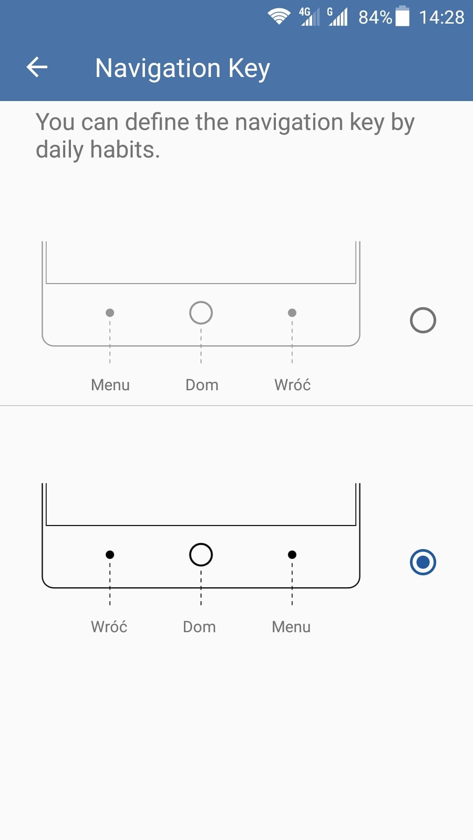Tap the 84% battery percentage text
This screenshot has height=840, width=473.
point(375,17)
